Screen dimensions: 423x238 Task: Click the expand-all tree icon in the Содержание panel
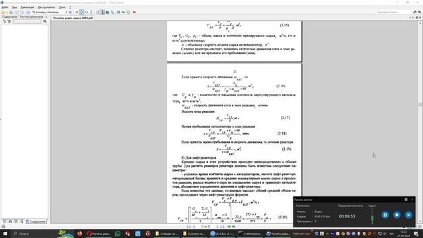(4, 21)
